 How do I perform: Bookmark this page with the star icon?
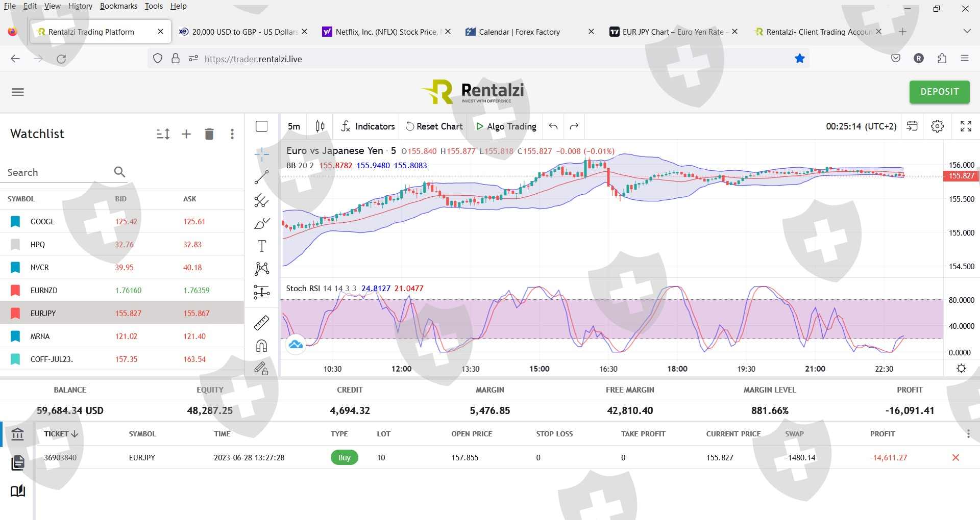799,59
